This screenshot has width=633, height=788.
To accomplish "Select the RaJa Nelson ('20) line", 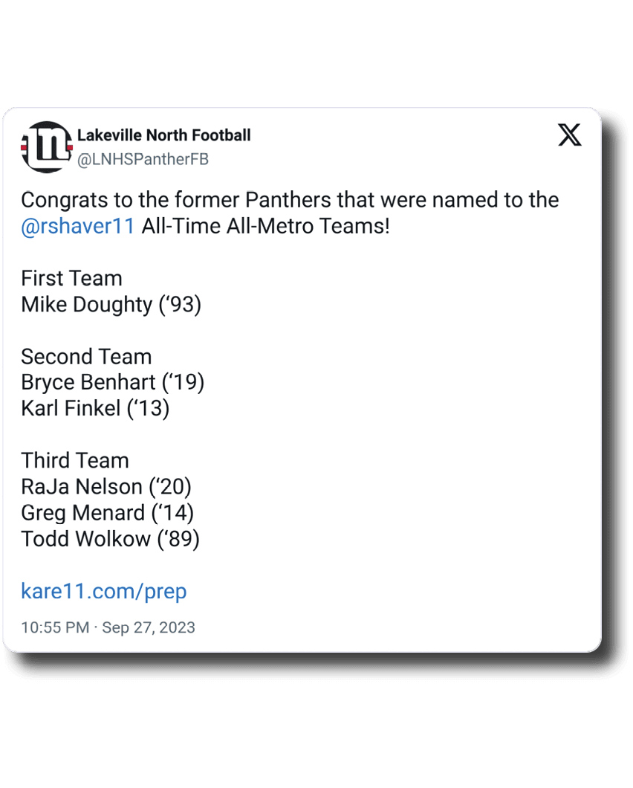I will click(x=106, y=487).
